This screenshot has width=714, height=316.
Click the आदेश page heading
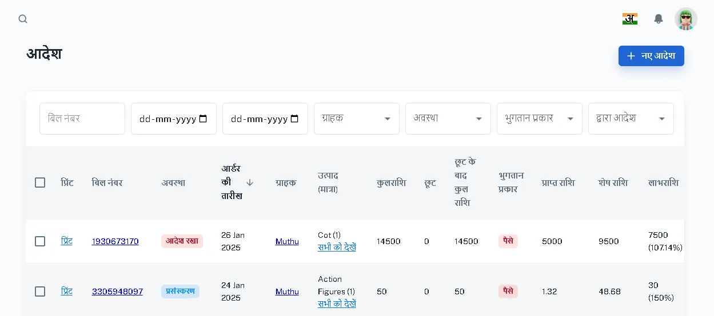click(44, 54)
